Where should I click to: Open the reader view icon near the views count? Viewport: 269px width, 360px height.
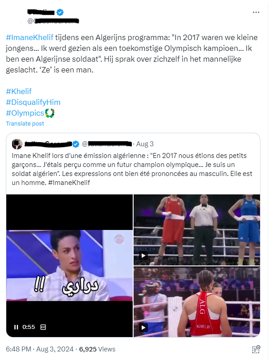pyautogui.click(x=256, y=349)
